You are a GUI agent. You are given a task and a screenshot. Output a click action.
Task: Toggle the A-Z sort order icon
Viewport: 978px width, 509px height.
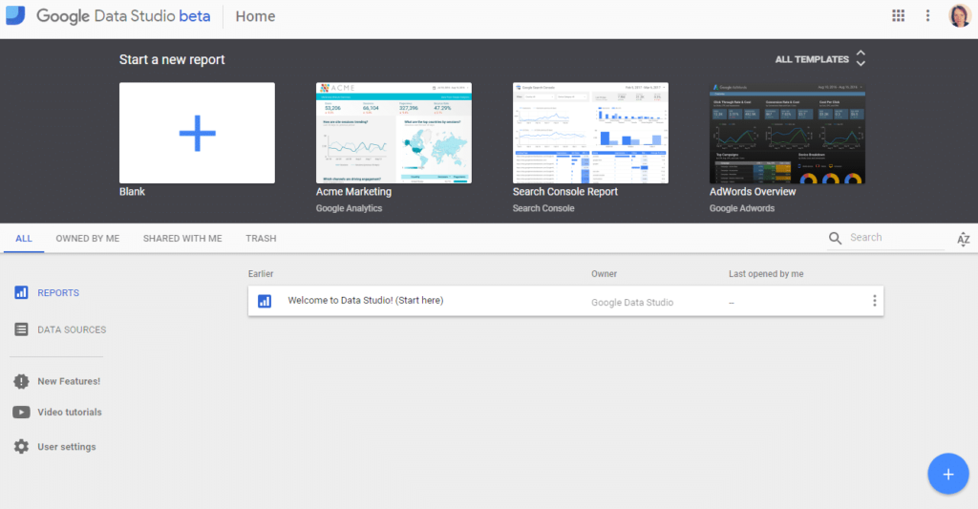[963, 239]
